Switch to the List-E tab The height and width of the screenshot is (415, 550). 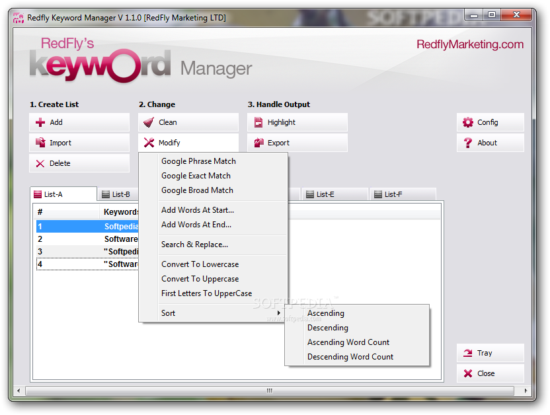coord(335,194)
